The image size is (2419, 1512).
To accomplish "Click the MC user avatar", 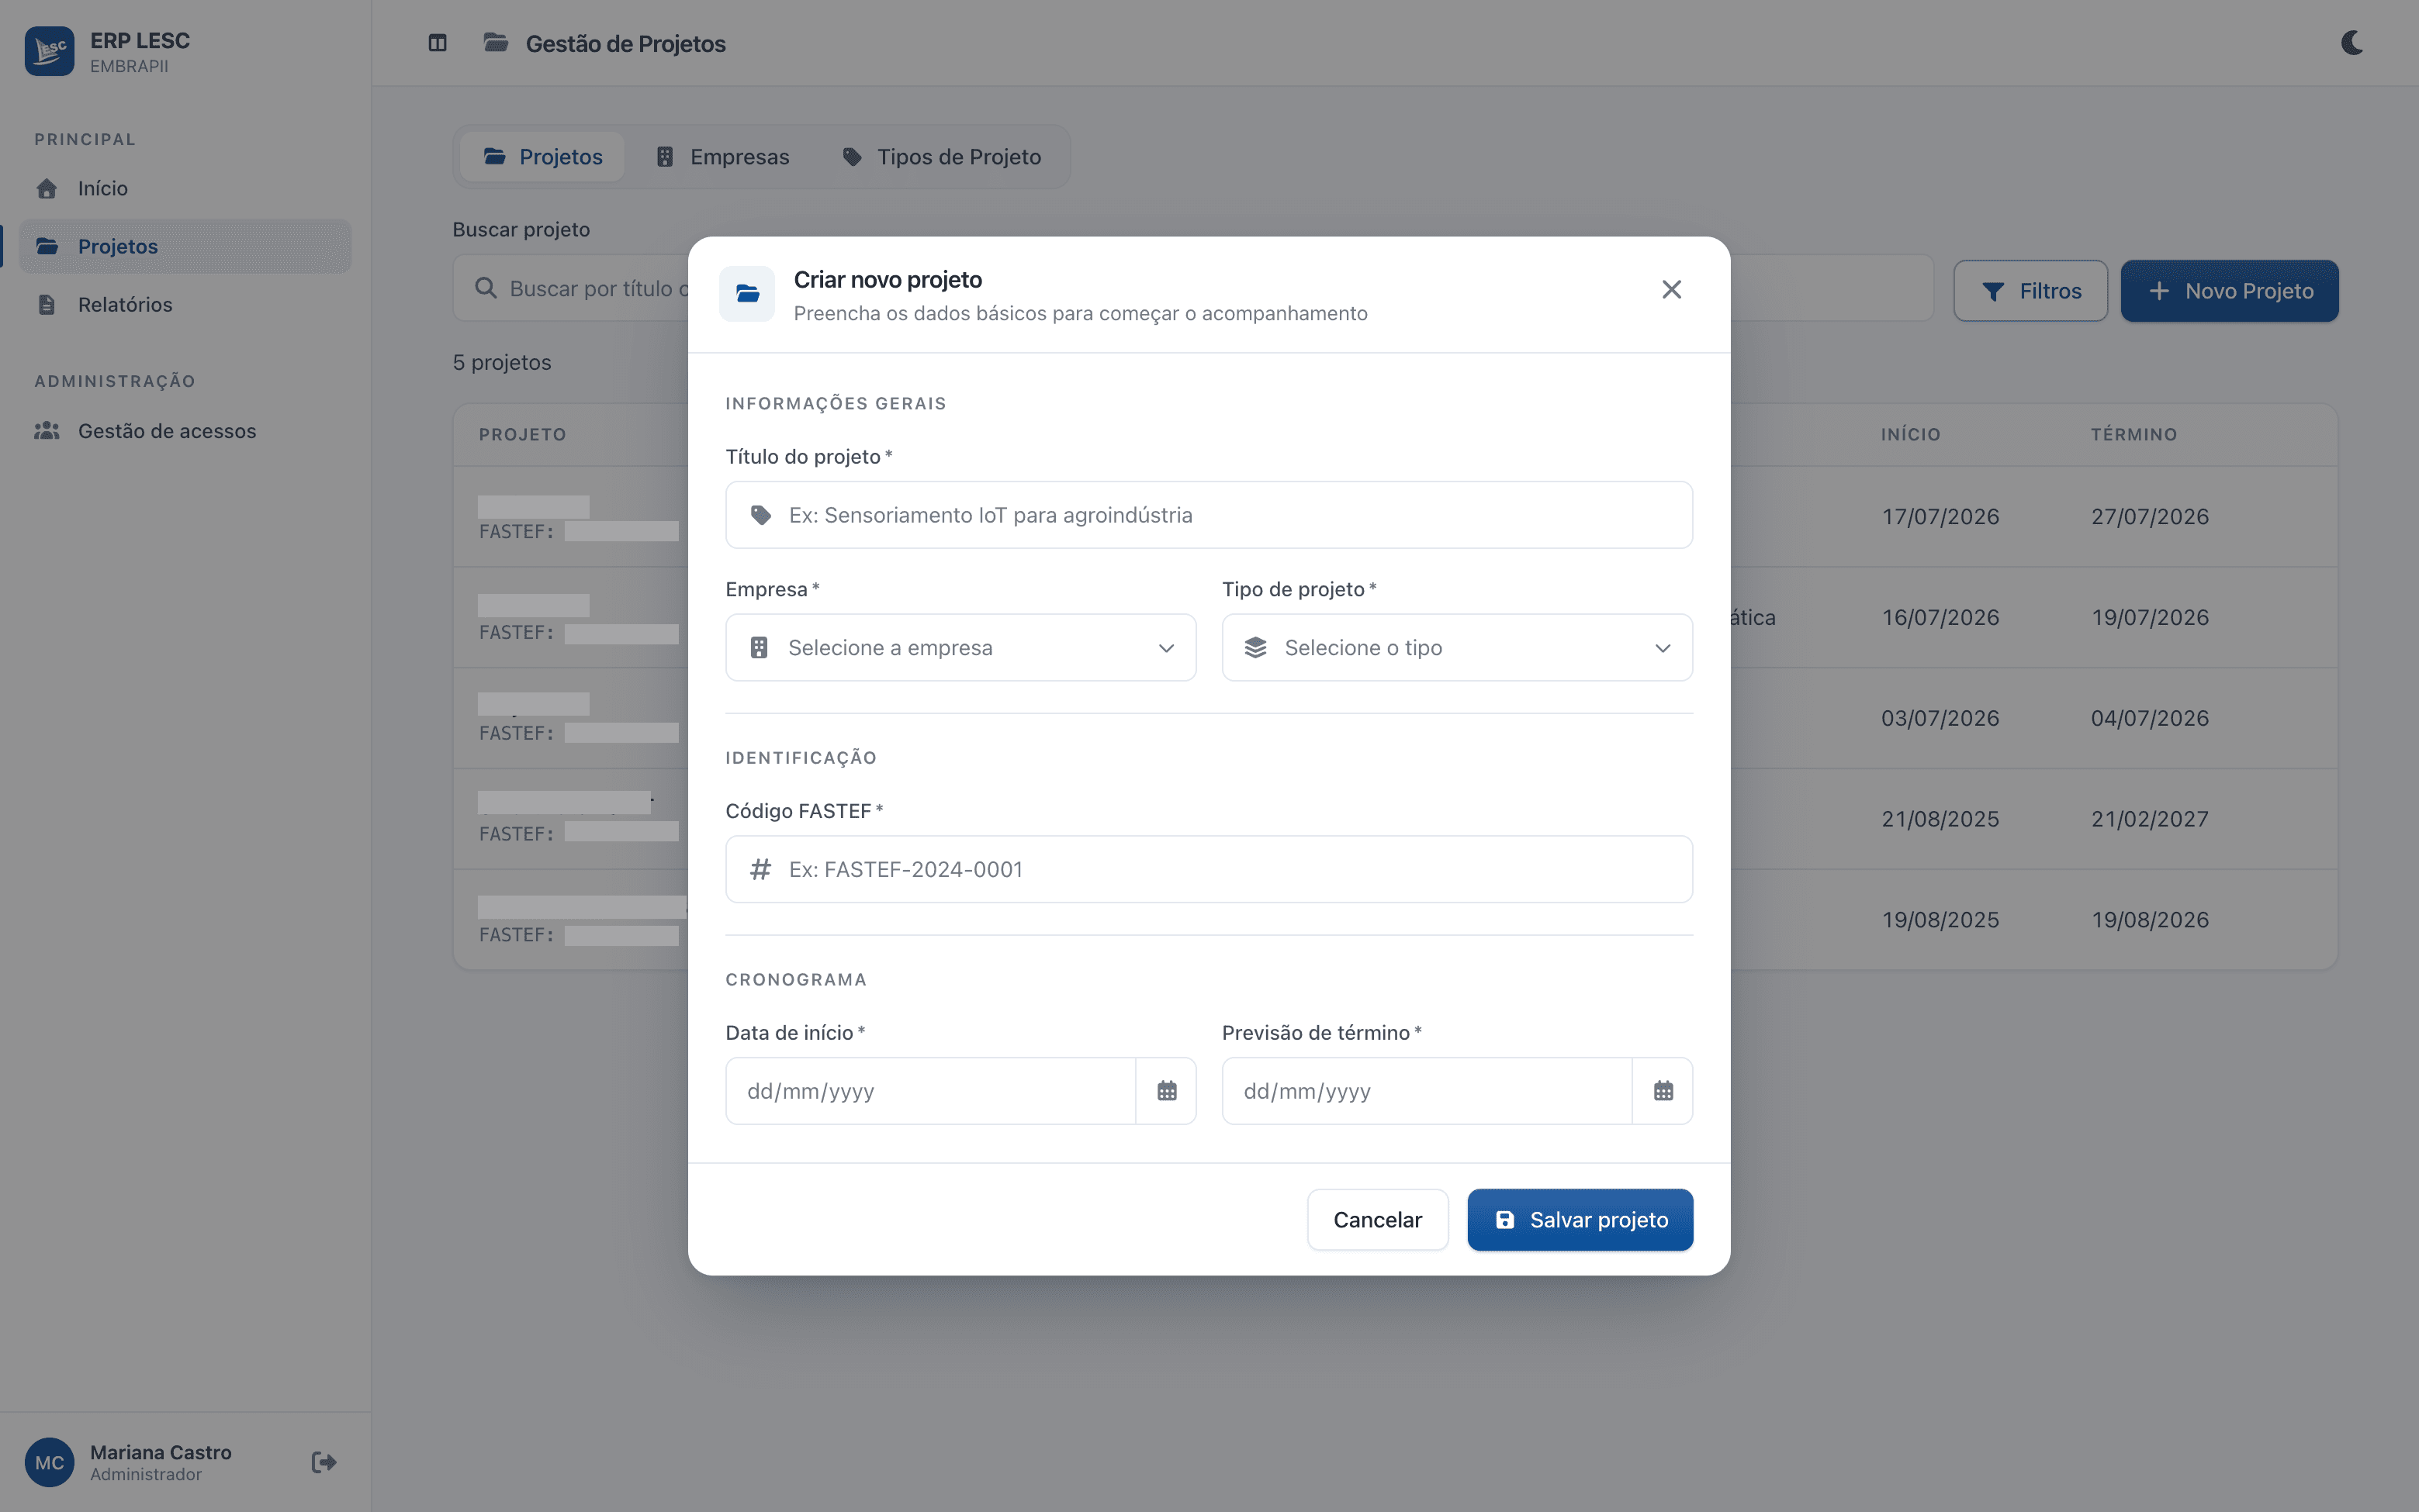I will coord(50,1462).
